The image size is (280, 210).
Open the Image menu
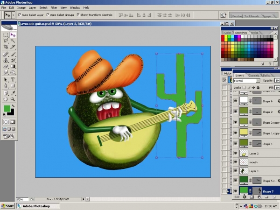point(21,7)
